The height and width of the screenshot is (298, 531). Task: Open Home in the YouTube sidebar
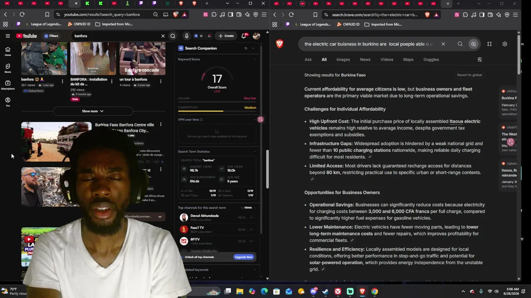[7, 51]
